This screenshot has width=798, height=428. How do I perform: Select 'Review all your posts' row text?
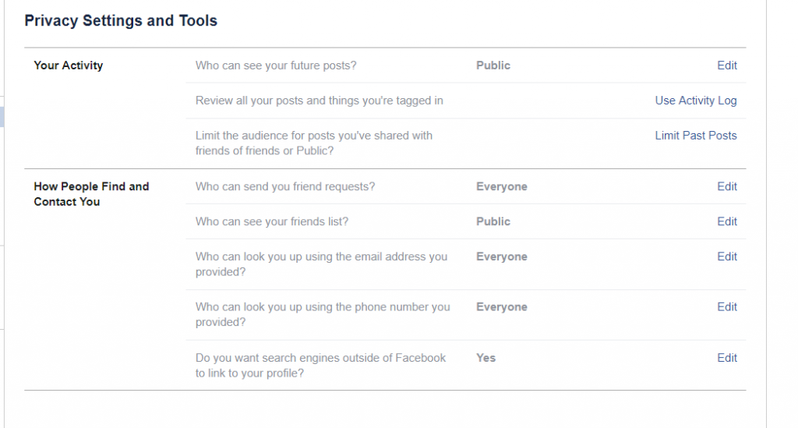[319, 101]
